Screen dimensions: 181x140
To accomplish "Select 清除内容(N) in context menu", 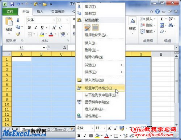I will 100,57.
